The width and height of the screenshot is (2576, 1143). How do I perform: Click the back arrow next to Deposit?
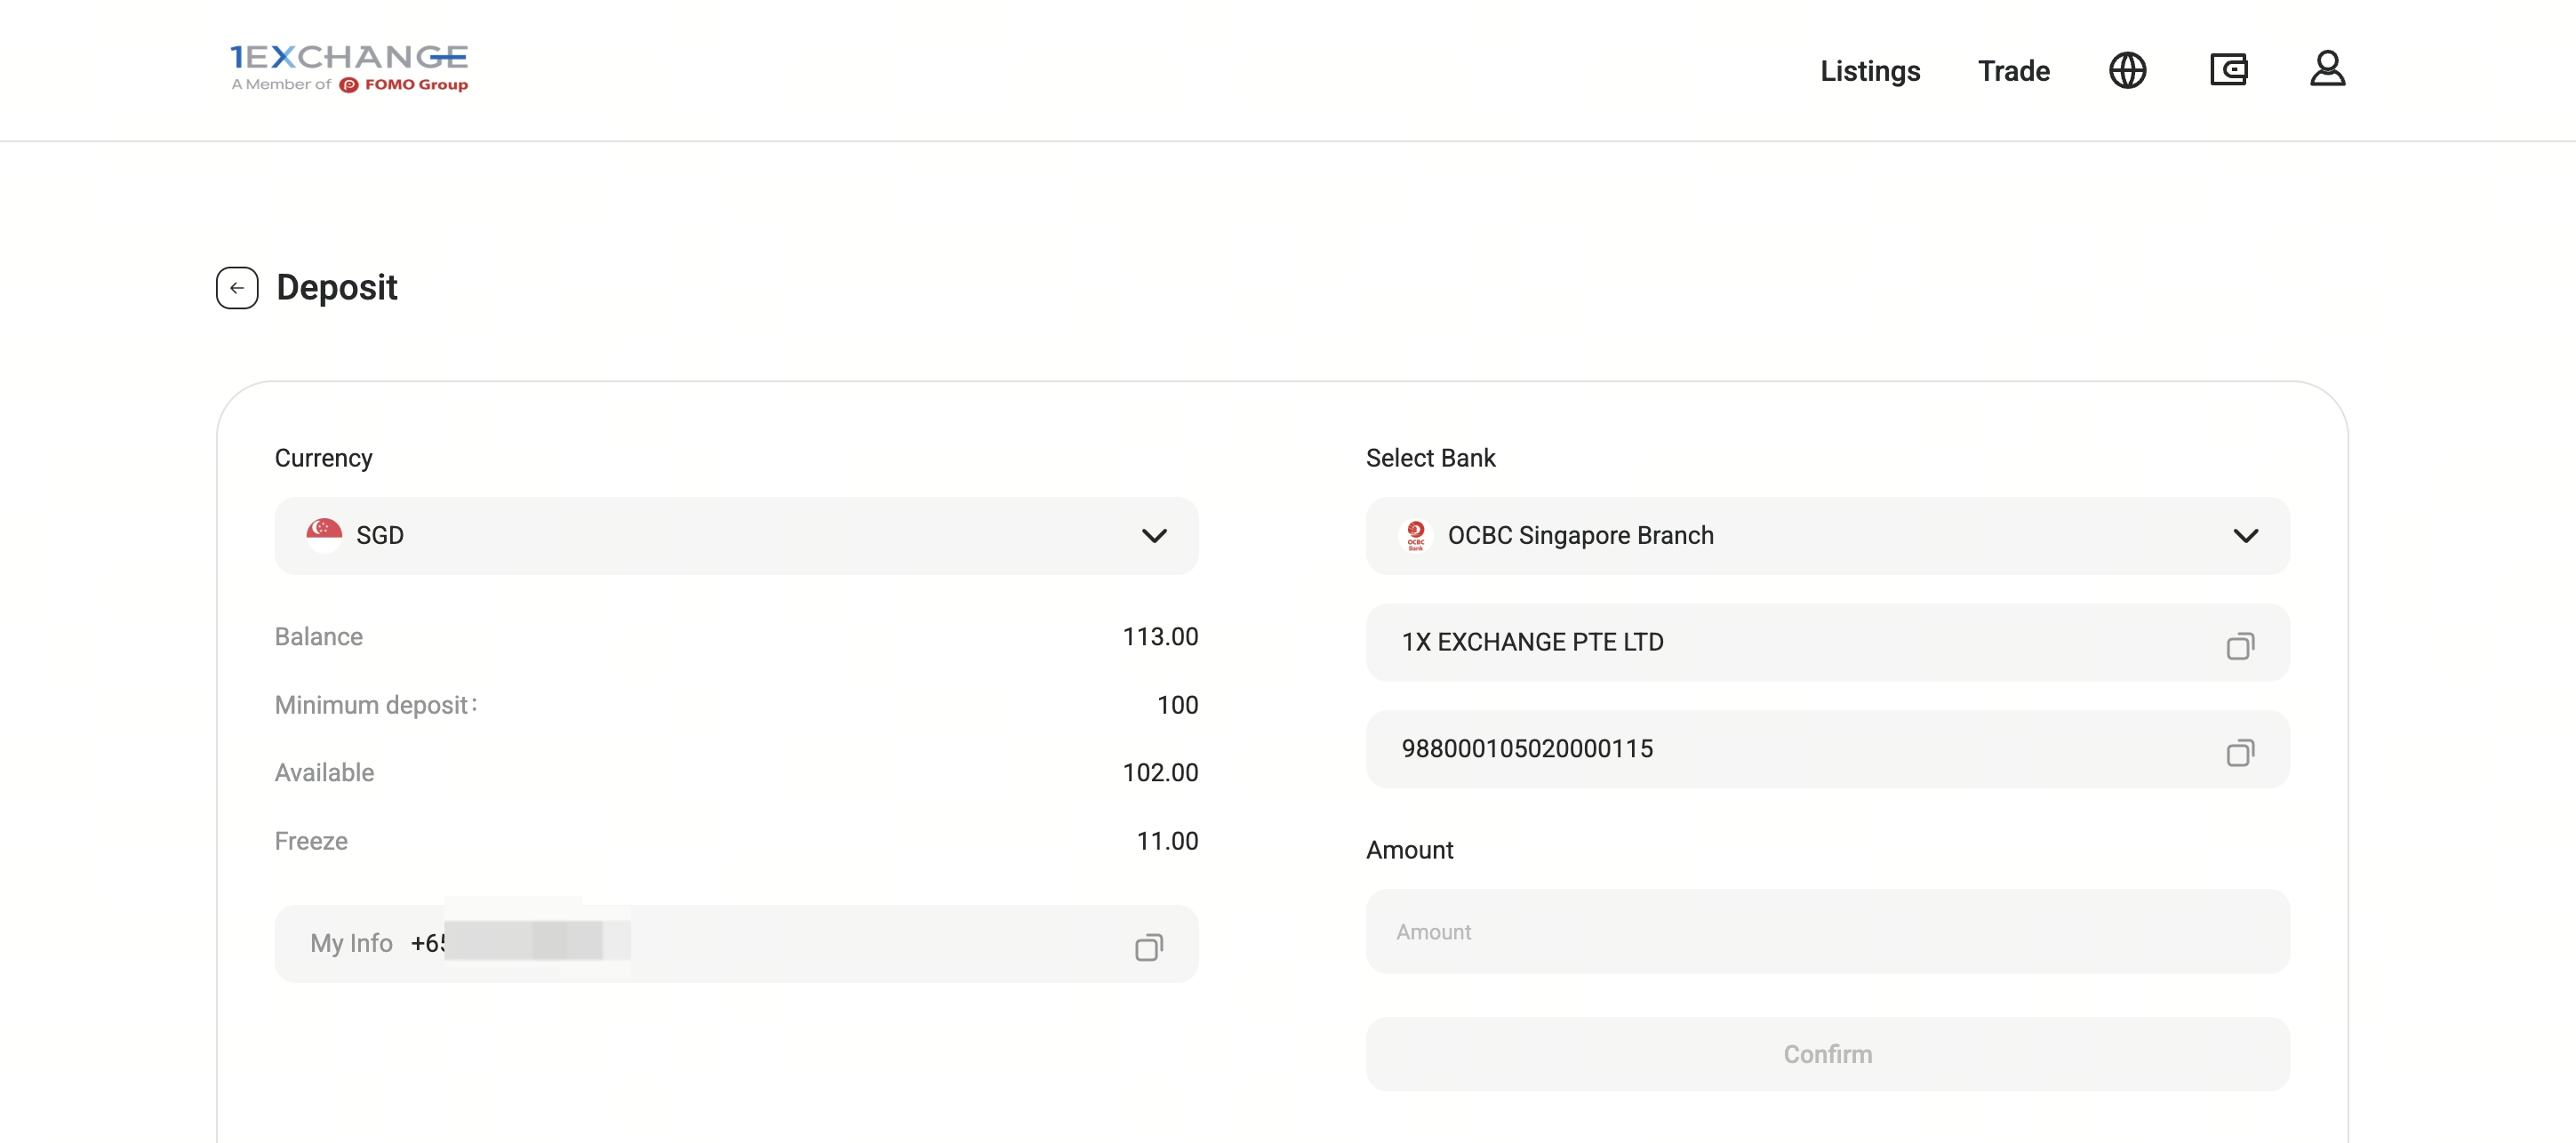[237, 288]
